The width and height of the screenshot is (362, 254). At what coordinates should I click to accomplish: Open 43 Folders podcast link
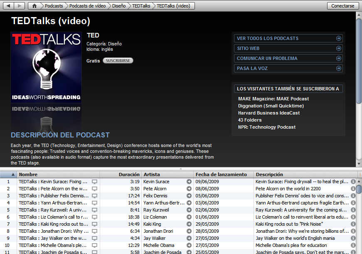point(250,120)
